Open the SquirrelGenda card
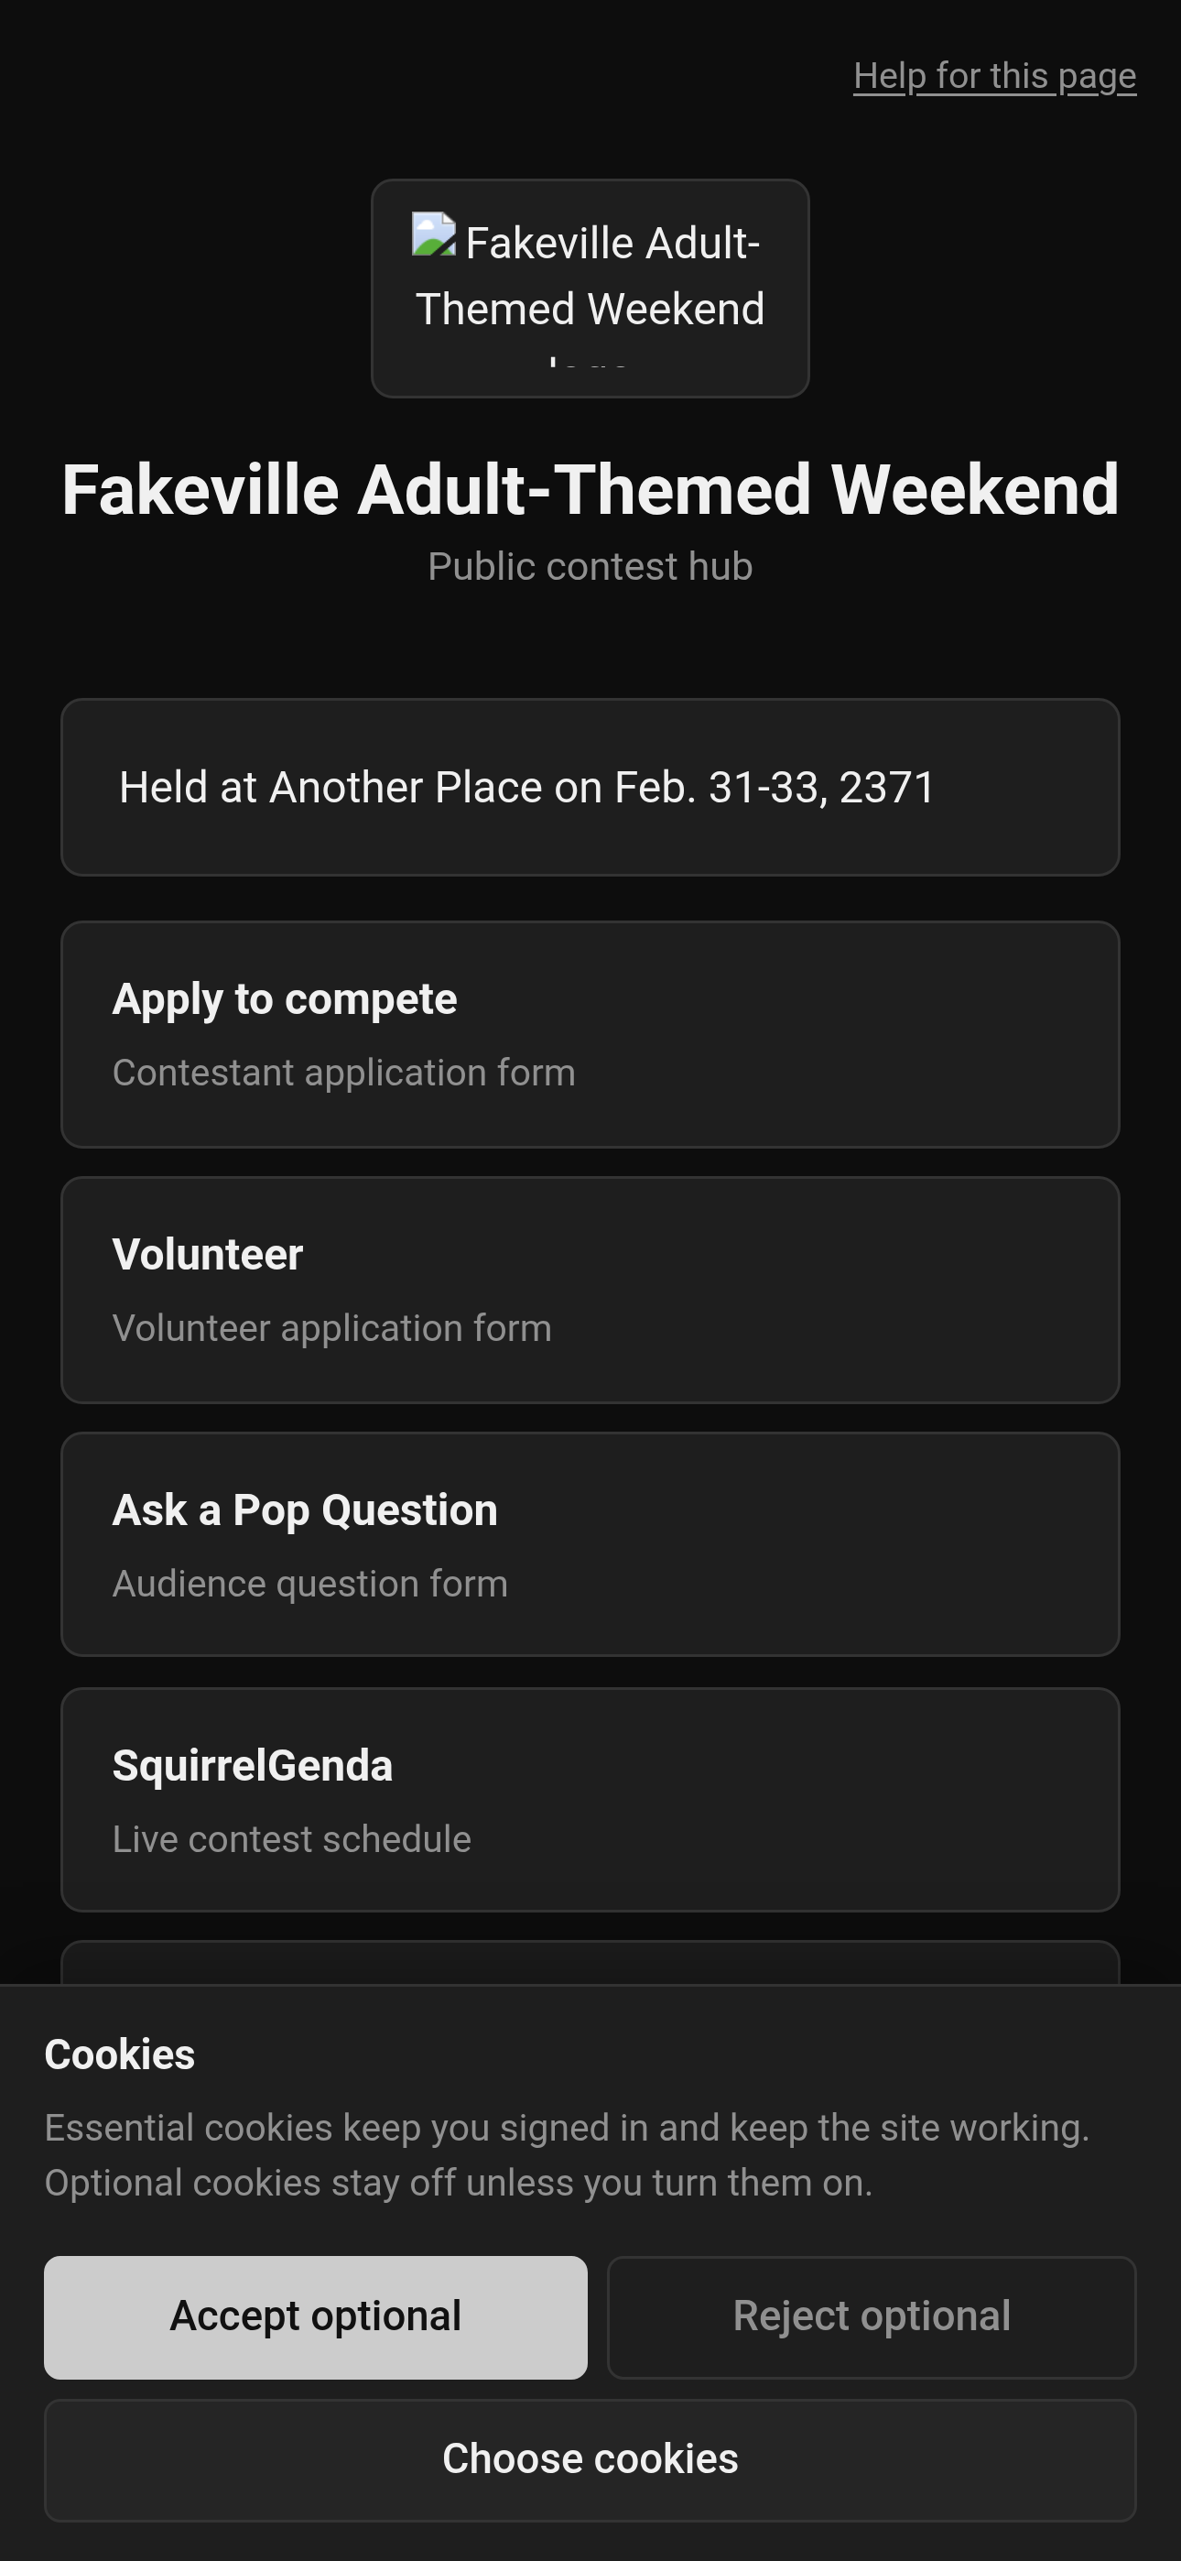This screenshot has width=1181, height=2561. click(x=590, y=1801)
